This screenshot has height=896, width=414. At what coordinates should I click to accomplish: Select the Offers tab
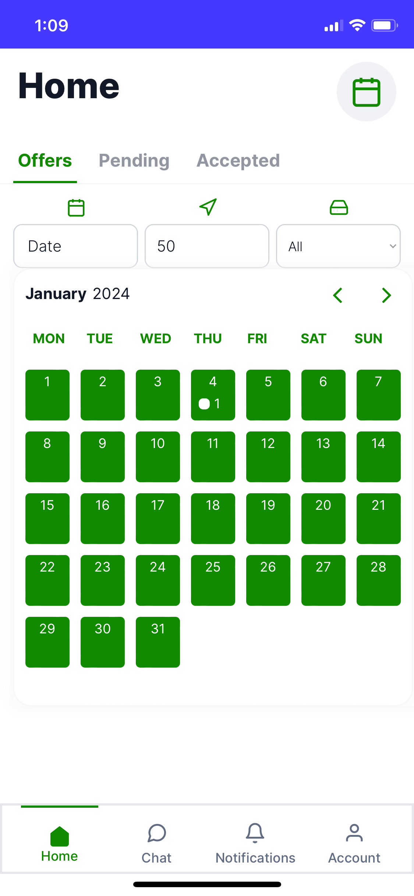45,161
